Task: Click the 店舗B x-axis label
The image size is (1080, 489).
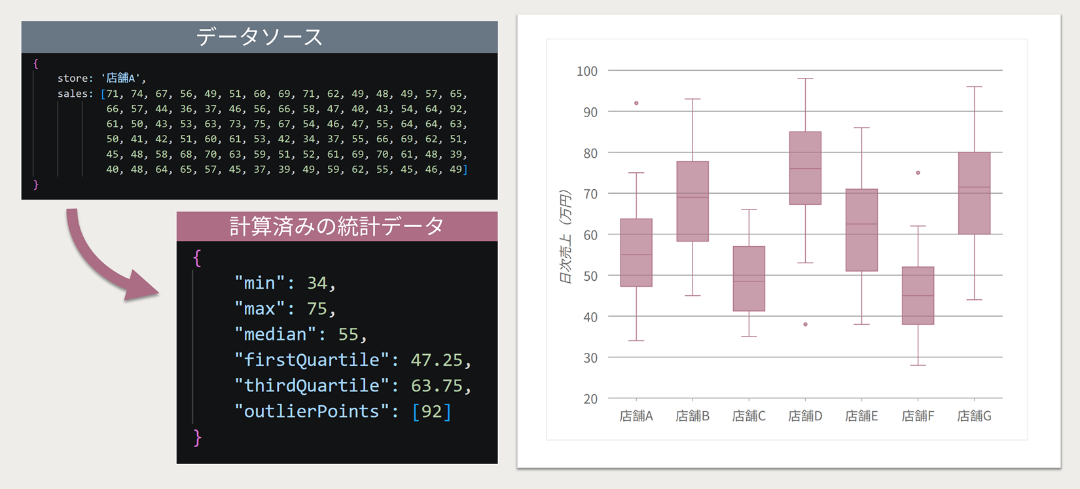Action: click(x=693, y=416)
